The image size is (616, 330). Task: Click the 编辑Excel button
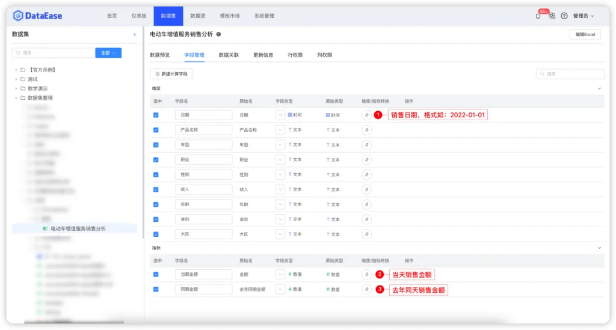tap(585, 34)
